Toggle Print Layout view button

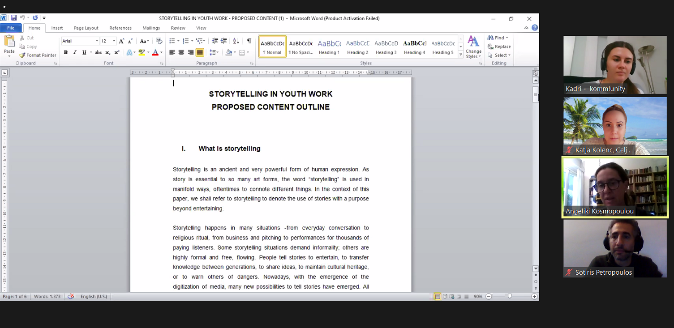438,297
